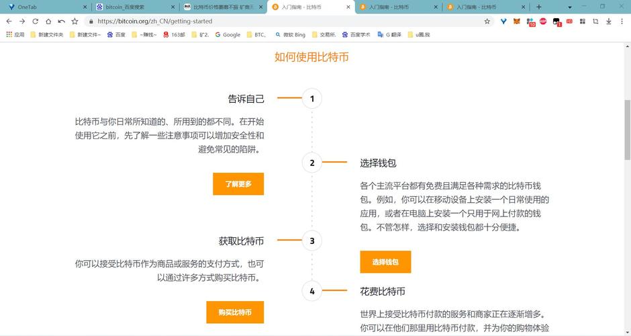Open a new tab with plus
Viewport: 631px width, 336px height.
click(x=539, y=7)
